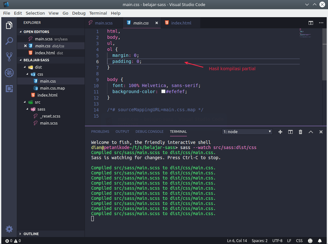Click the #efefef color swatch
Viewport: 328px width, 244px height.
(x=163, y=91)
